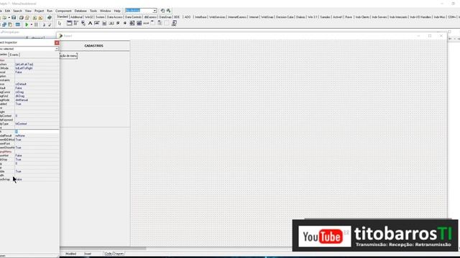The width and height of the screenshot is (460, 258).
Task: Click the Save file toolbar icon
Action: pyautogui.click(x=14, y=18)
